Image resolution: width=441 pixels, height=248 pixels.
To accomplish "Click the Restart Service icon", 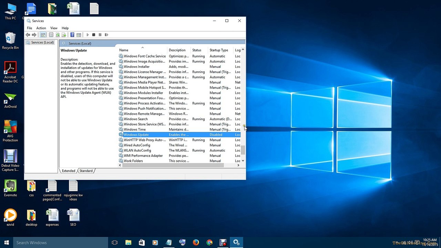I will click(x=106, y=35).
